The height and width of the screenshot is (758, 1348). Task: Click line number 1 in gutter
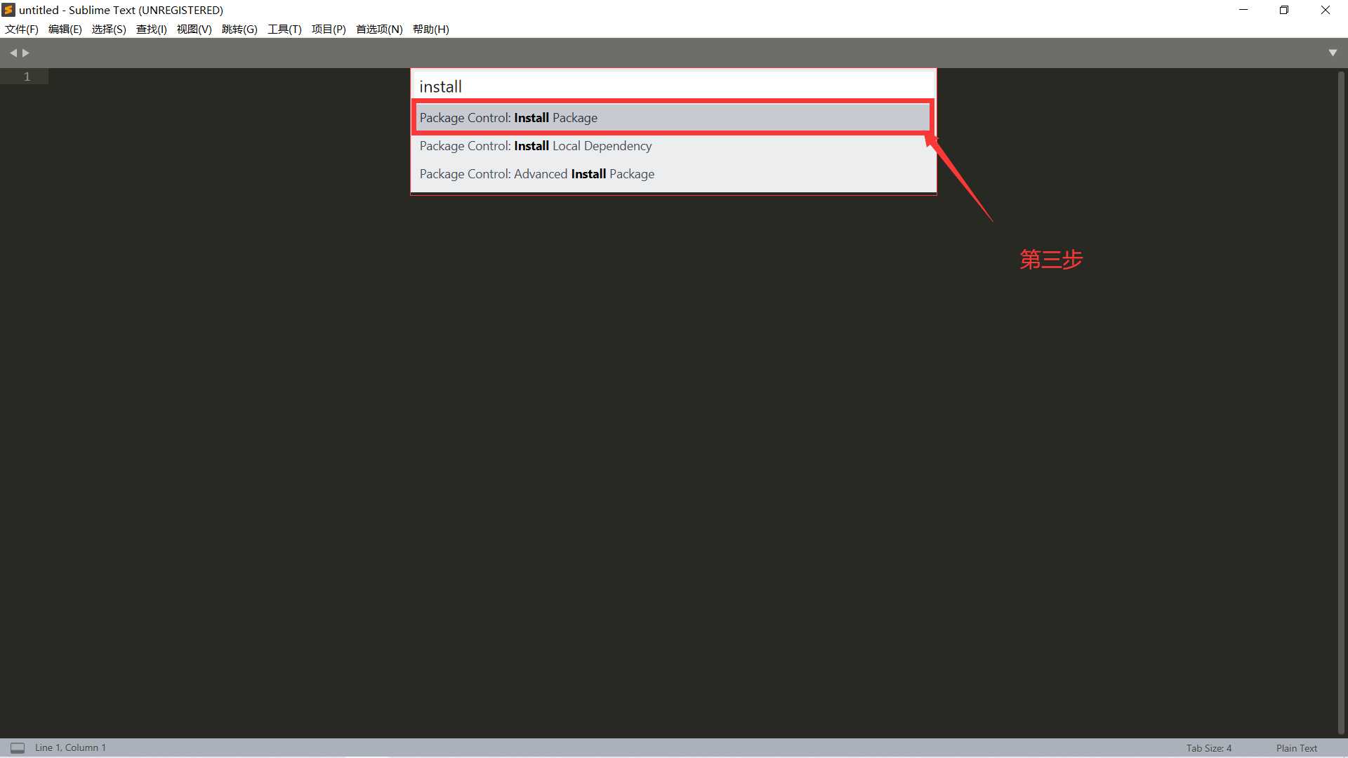(x=27, y=77)
